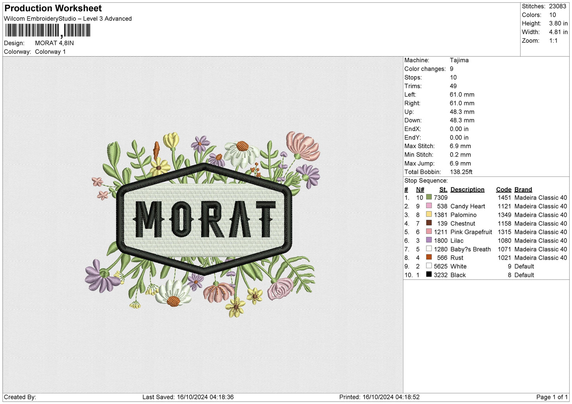Click the 'Last Saved: 16/10/2024 04:18:36' footer
Viewport: 572px width, 404px height.
click(x=188, y=397)
